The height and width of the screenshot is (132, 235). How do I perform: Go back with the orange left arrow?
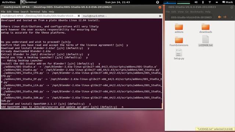(220, 17)
